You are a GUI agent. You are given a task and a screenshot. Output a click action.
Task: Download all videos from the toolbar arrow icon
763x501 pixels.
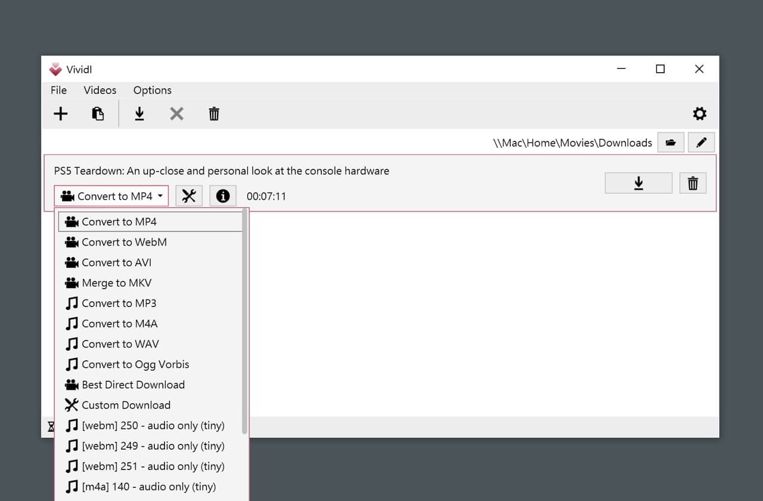click(x=139, y=114)
